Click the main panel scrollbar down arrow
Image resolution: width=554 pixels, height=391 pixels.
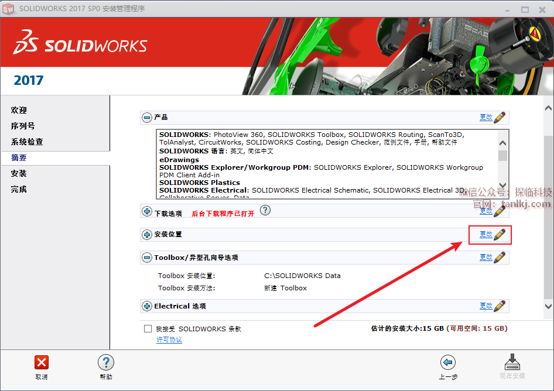coord(548,306)
